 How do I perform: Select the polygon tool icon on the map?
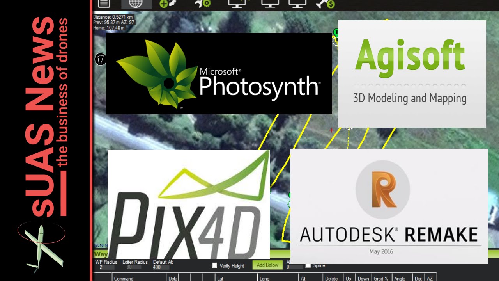point(101,60)
